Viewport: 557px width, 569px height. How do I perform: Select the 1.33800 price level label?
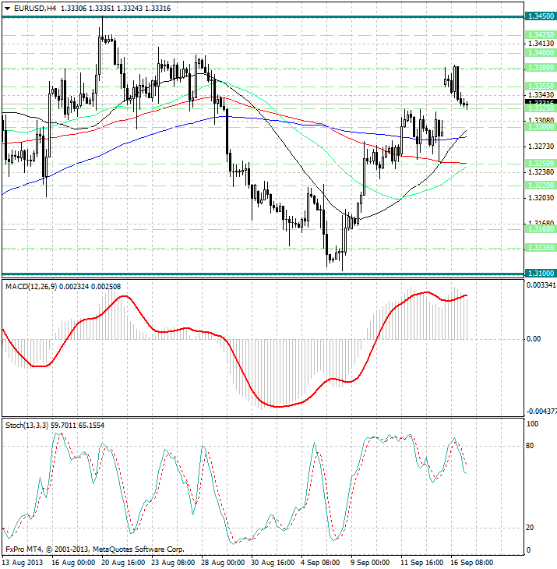pyautogui.click(x=541, y=68)
